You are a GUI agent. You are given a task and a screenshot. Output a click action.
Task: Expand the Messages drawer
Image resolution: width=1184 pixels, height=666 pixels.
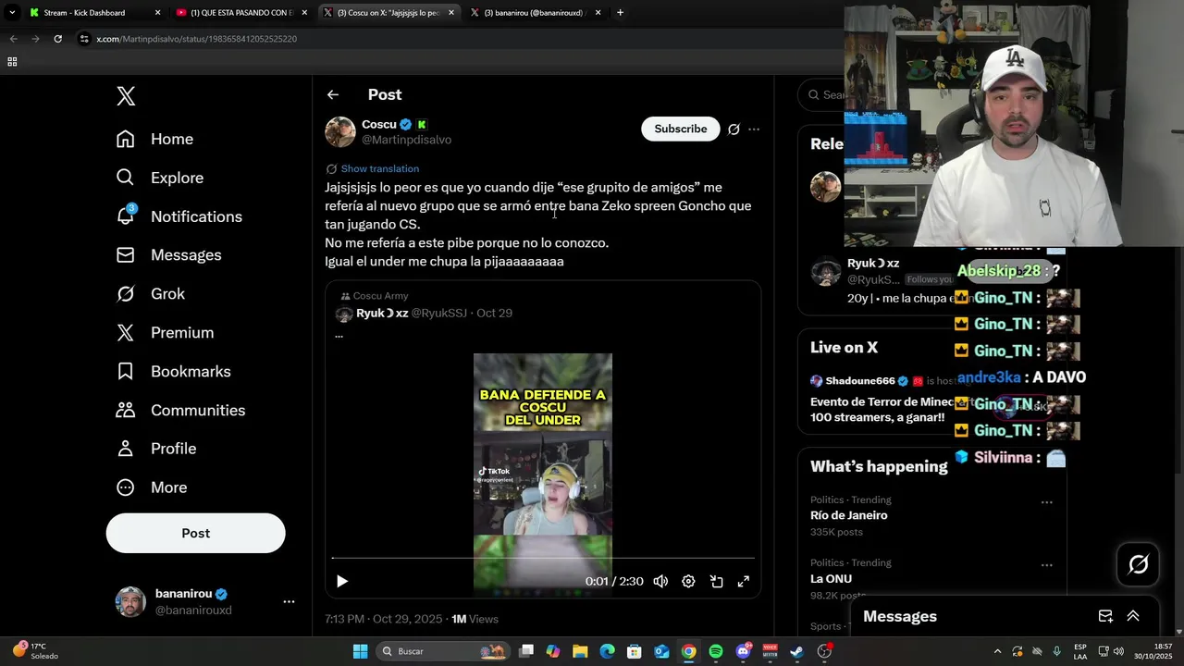click(1133, 616)
